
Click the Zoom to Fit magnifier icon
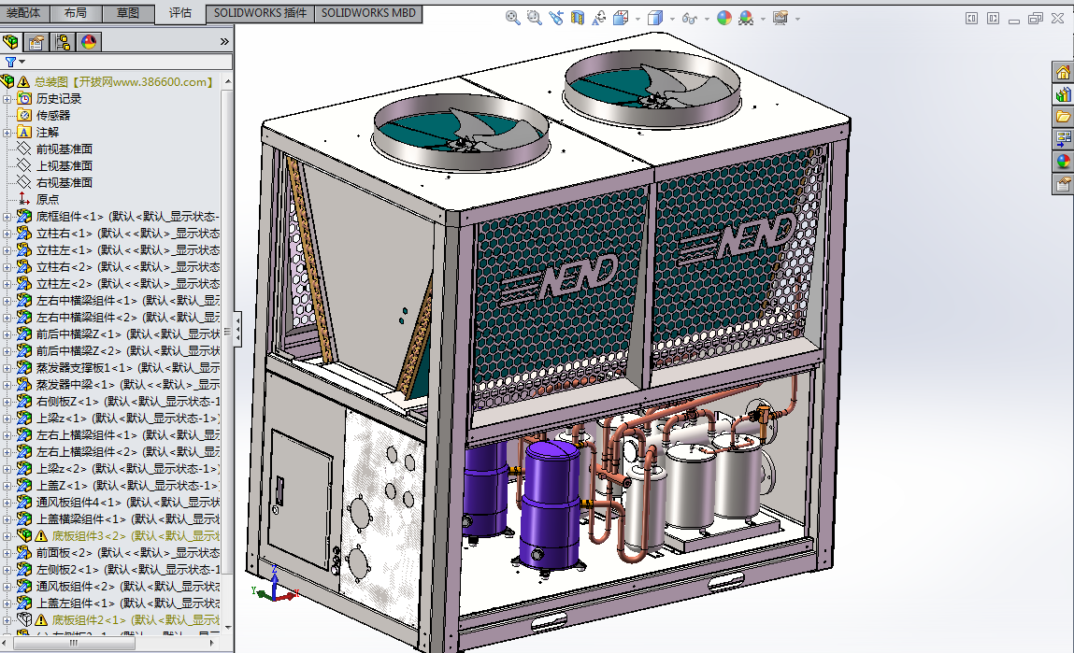tap(513, 18)
